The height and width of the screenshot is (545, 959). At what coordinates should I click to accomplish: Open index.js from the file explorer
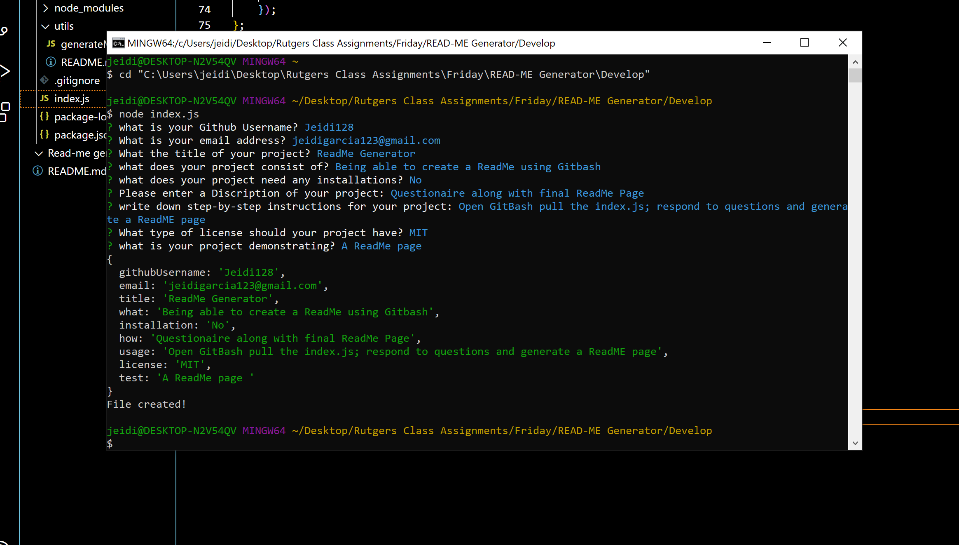[x=72, y=99]
